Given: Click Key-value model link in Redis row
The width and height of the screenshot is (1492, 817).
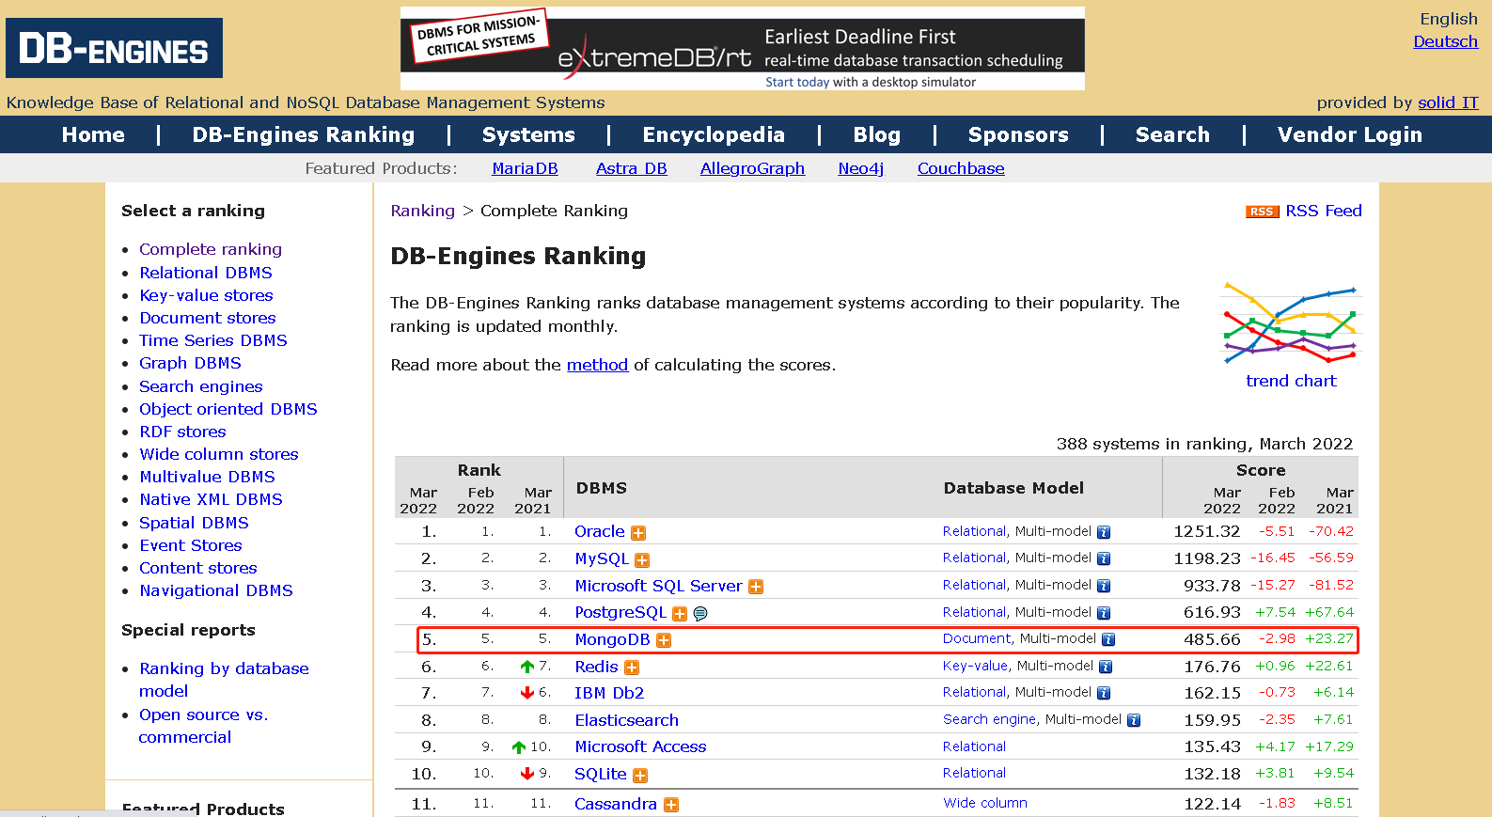Looking at the screenshot, I should (x=975, y=666).
